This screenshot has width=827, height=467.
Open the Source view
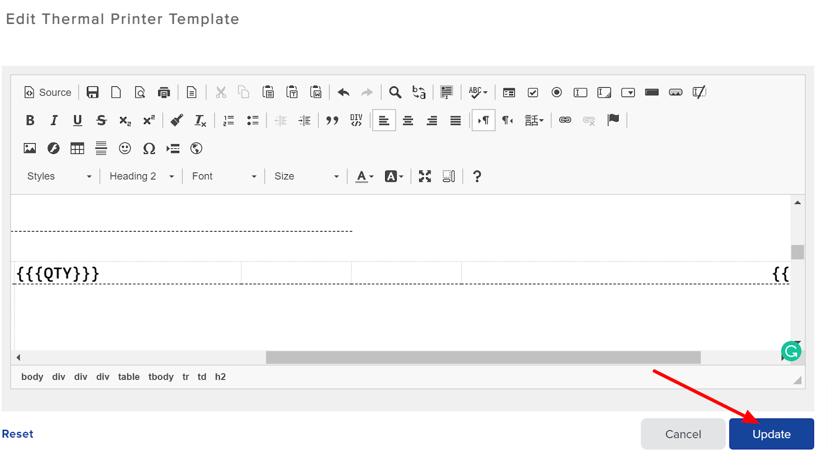pos(48,92)
